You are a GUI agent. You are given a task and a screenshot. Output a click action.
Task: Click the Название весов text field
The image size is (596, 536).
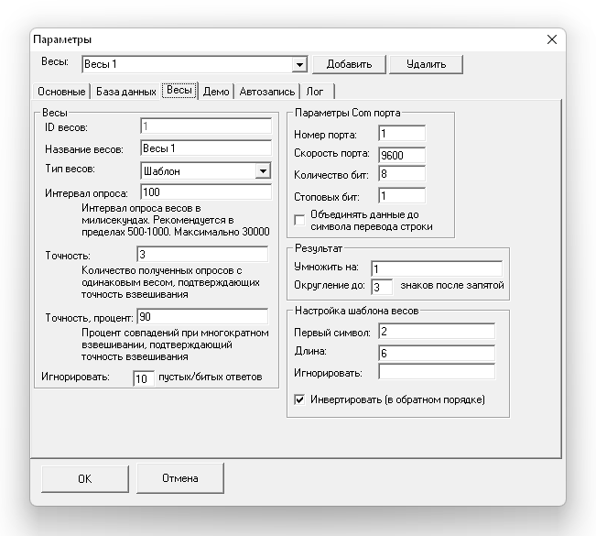point(206,148)
